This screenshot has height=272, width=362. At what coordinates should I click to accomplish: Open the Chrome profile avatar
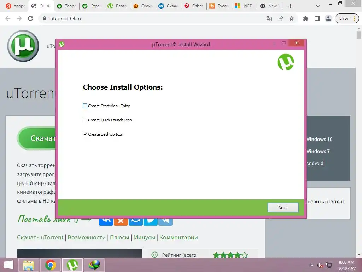[328, 18]
